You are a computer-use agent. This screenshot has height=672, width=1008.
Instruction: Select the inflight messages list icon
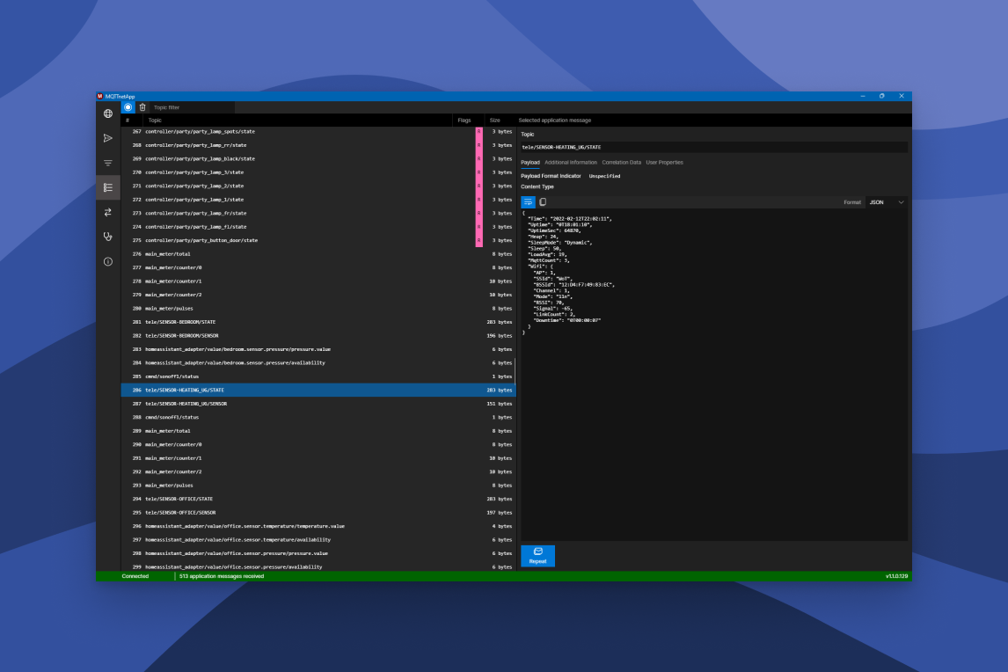pos(107,186)
